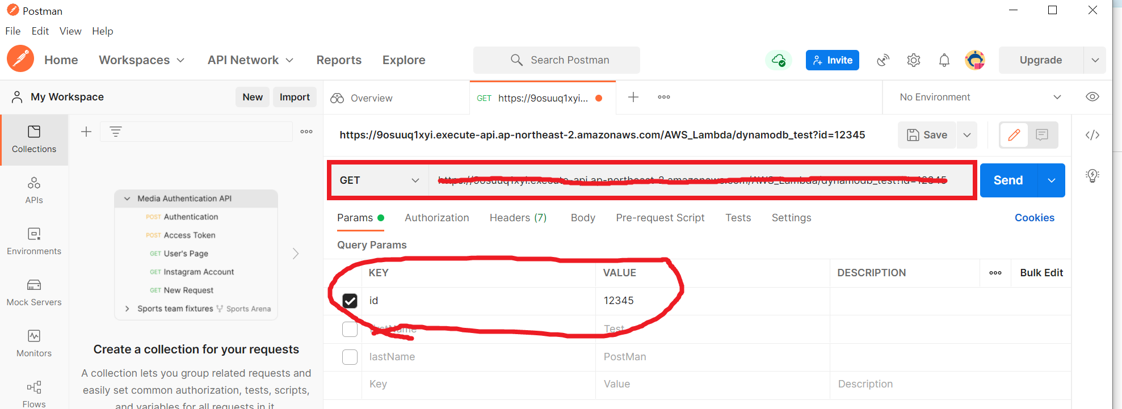
Task: Open query params column options dots
Action: (x=995, y=273)
